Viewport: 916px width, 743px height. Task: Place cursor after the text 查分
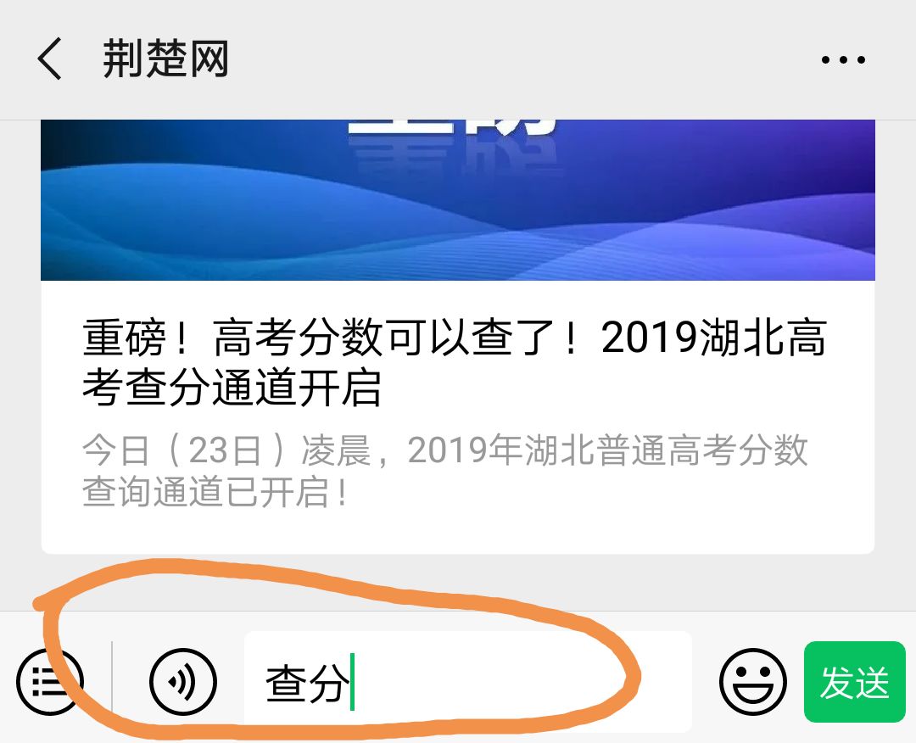click(352, 682)
